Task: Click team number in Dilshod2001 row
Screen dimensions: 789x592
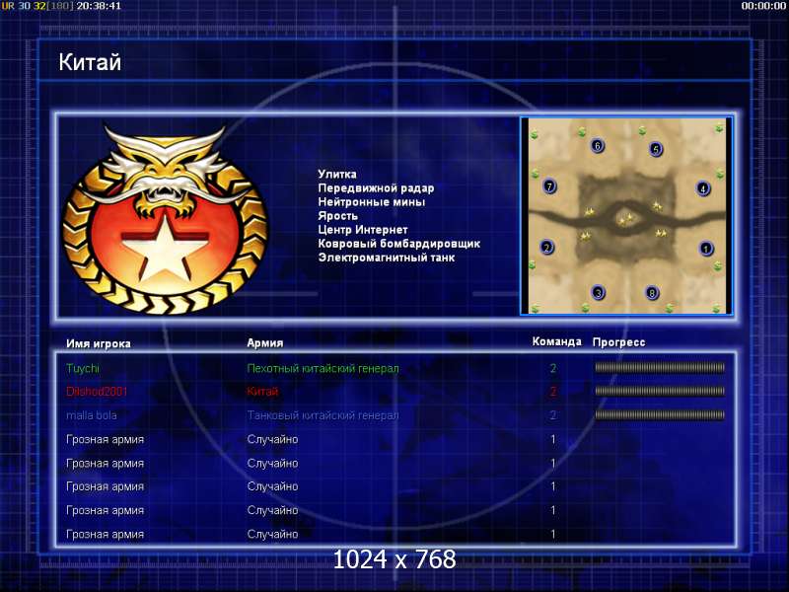Action: tap(553, 392)
